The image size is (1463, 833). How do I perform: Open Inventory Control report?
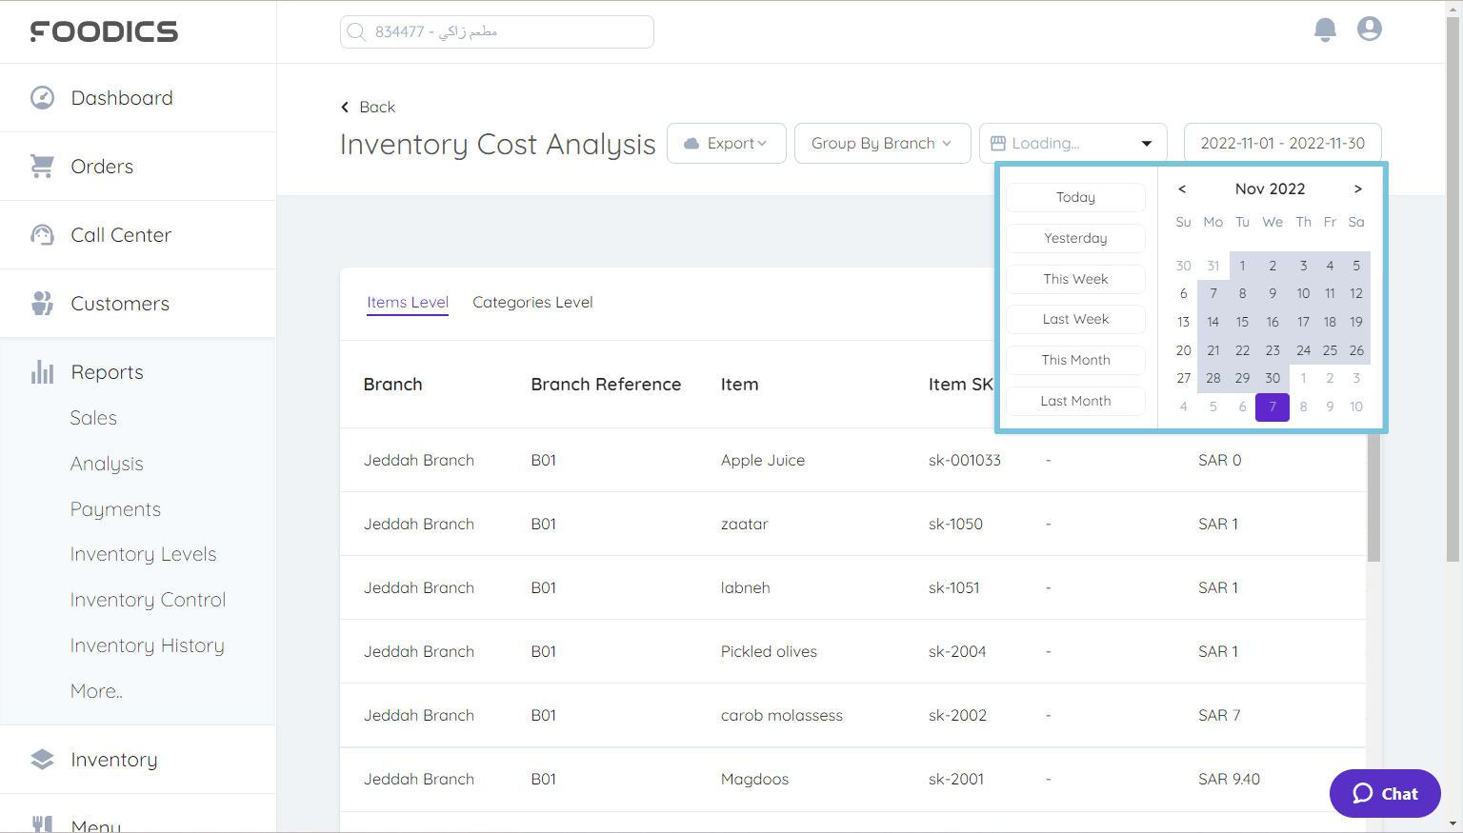pos(148,600)
